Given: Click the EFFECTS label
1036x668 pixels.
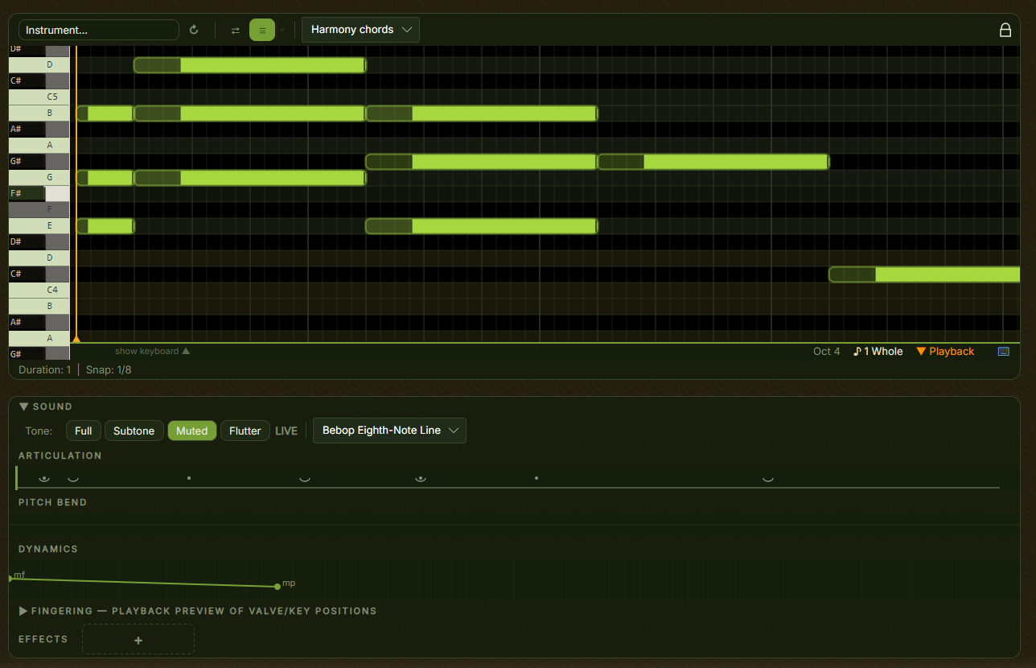Looking at the screenshot, I should (43, 639).
